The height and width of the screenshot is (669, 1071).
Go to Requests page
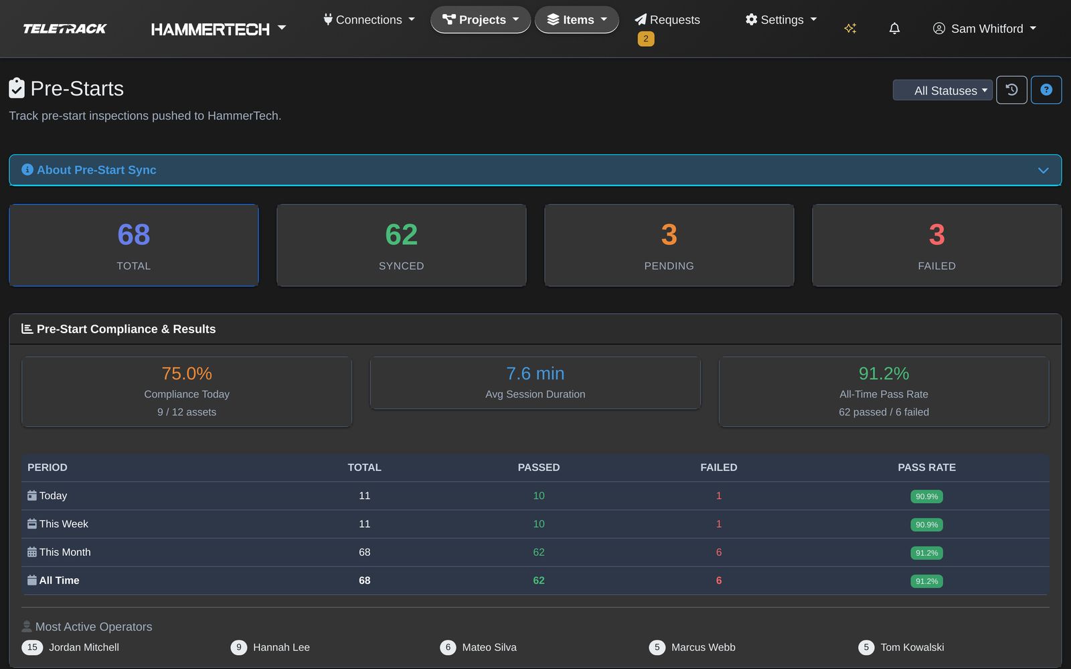point(667,20)
